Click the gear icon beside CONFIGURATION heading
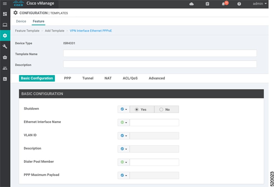The height and width of the screenshot is (187, 274). tap(15, 13)
